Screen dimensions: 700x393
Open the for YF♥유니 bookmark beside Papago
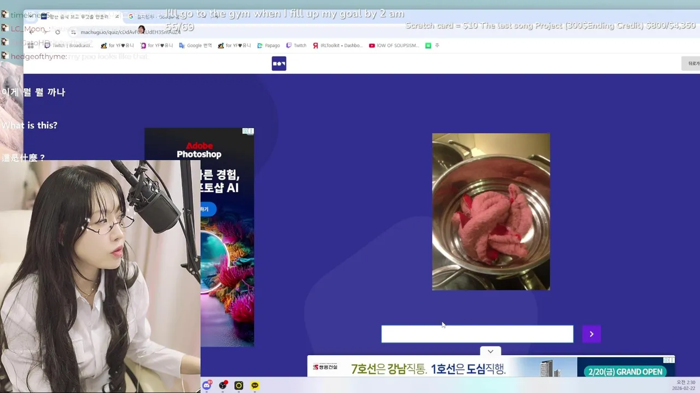pos(235,46)
